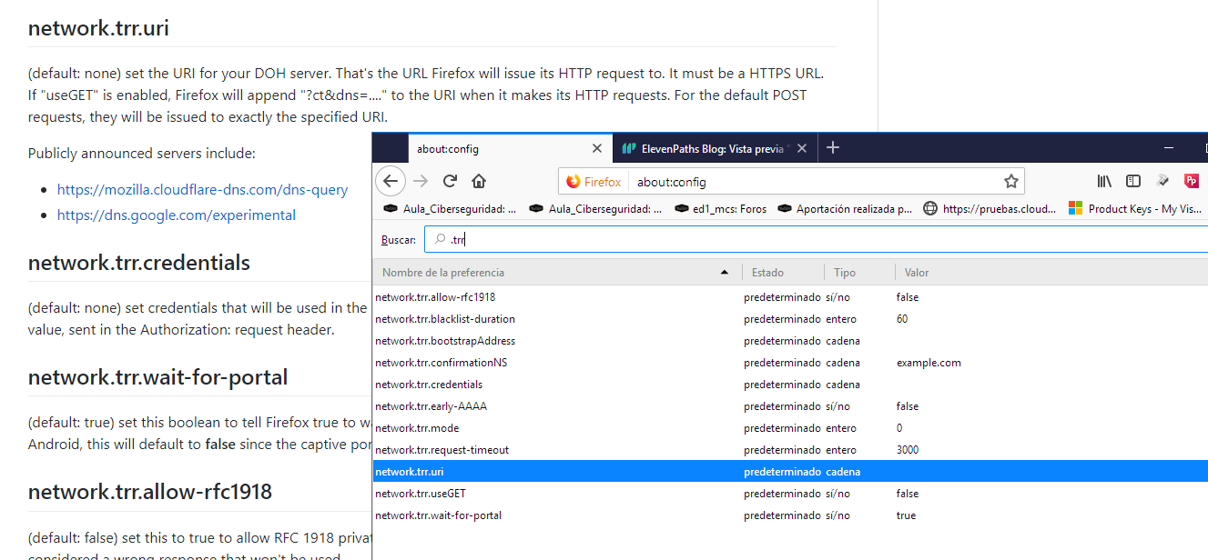Click the red Pp extension icon

point(1191,181)
